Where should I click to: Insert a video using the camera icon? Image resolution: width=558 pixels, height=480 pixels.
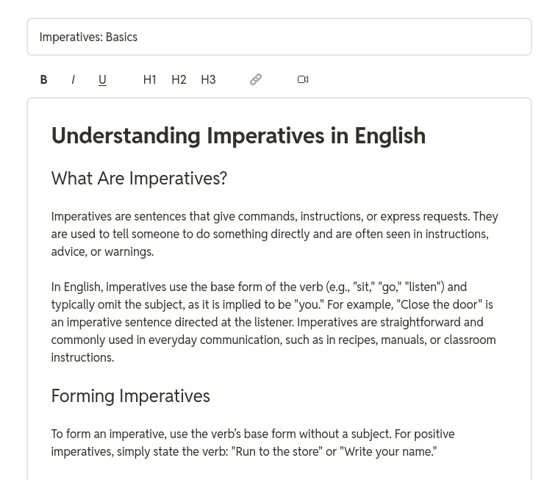tap(303, 79)
